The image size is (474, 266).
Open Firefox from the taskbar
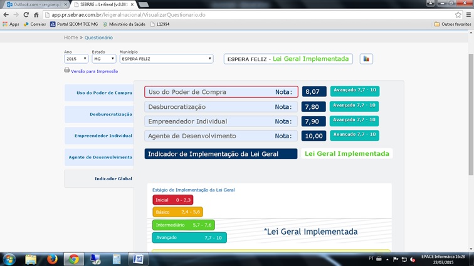[x=52, y=258]
